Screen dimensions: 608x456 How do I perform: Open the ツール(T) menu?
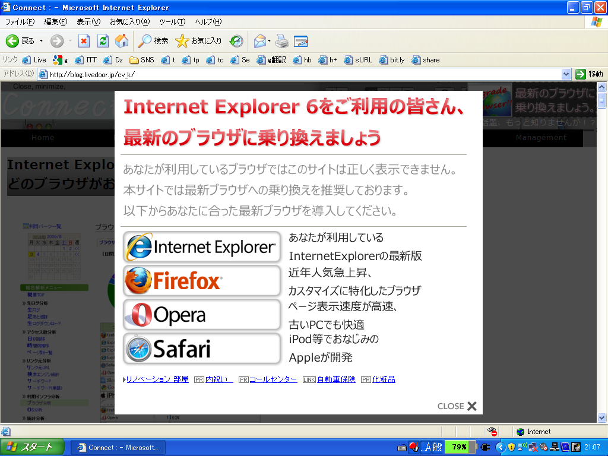click(172, 22)
